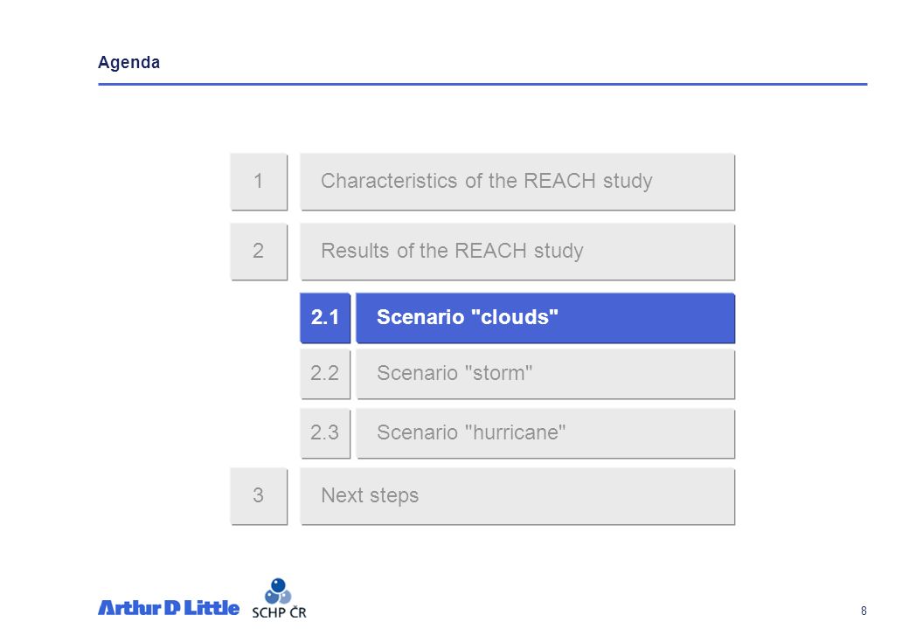The image size is (909, 629).
Task: Open 'Characteristics of the REACH study' item
Action: [517, 182]
